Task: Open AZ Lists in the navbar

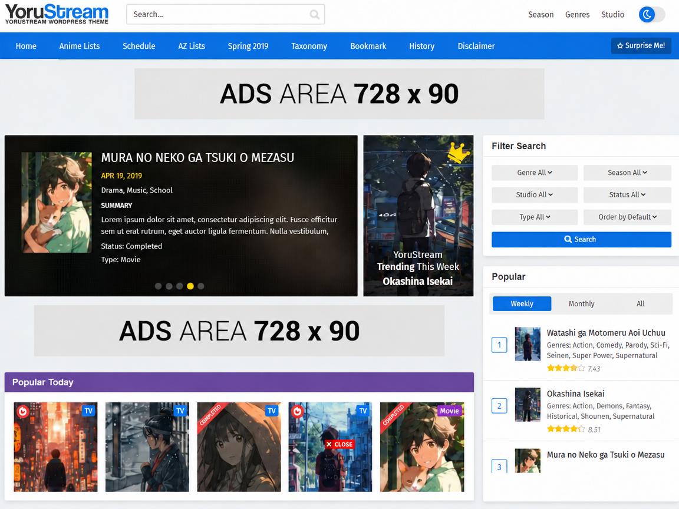Action: click(x=192, y=46)
